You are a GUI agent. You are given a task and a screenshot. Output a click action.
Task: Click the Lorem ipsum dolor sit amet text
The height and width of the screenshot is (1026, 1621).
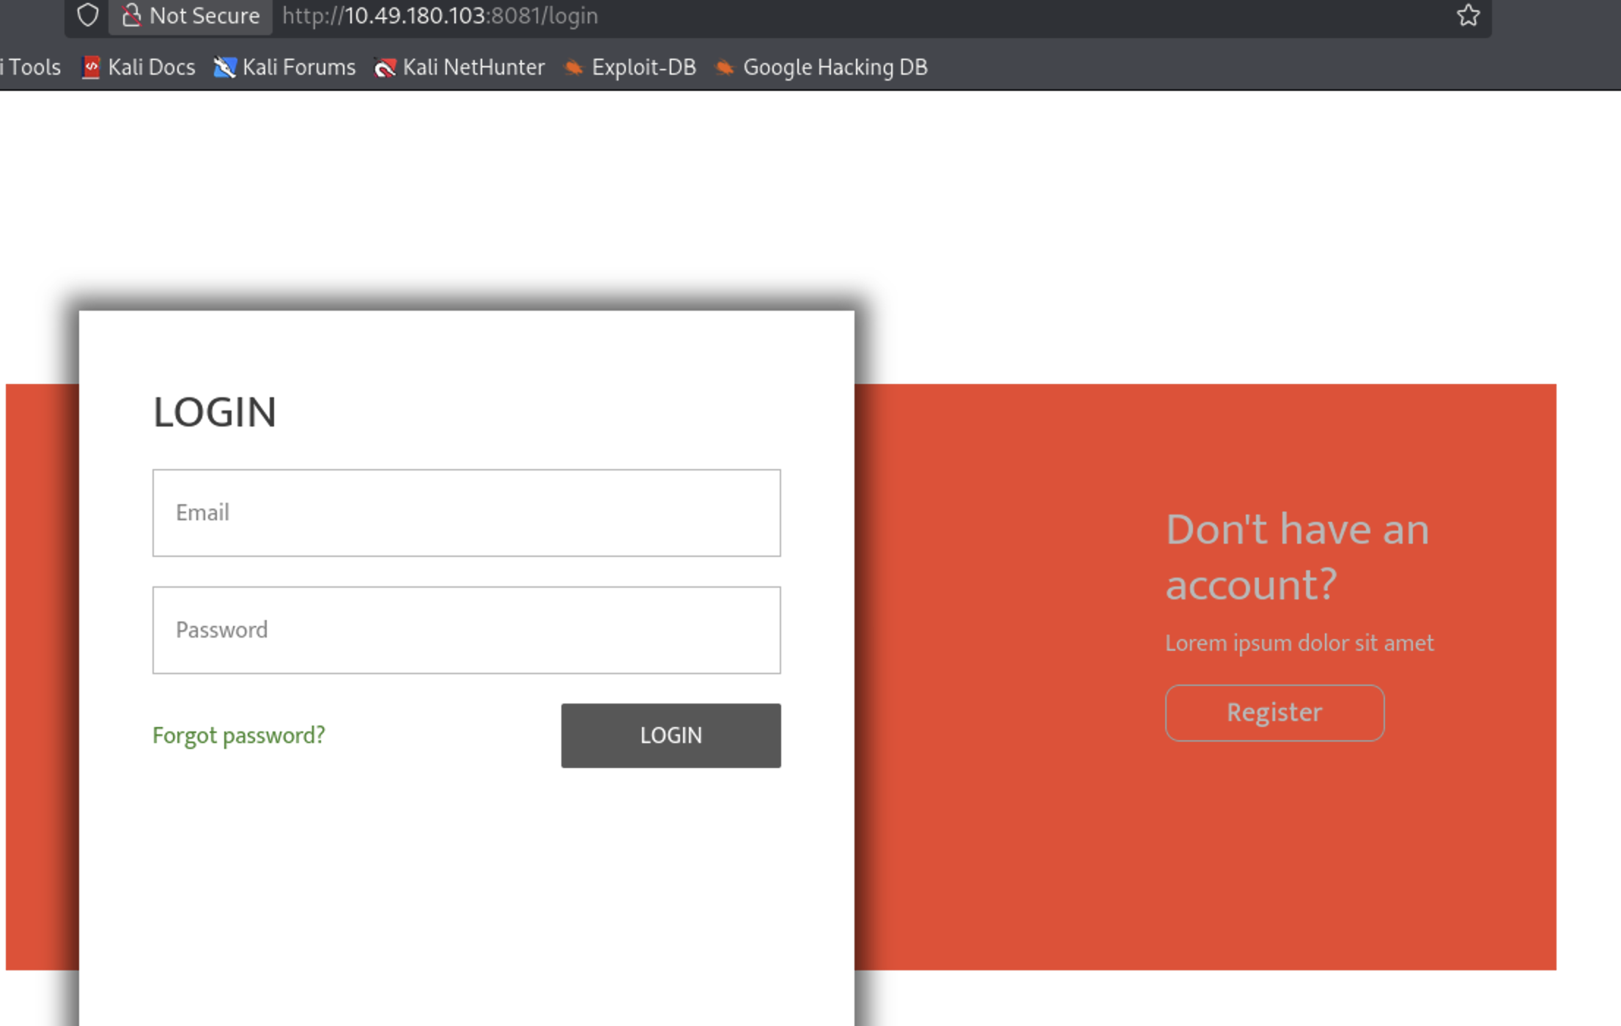(1299, 643)
